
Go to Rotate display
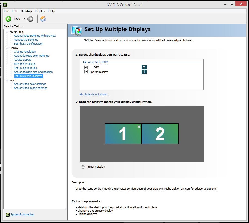pyautogui.click(x=22, y=60)
